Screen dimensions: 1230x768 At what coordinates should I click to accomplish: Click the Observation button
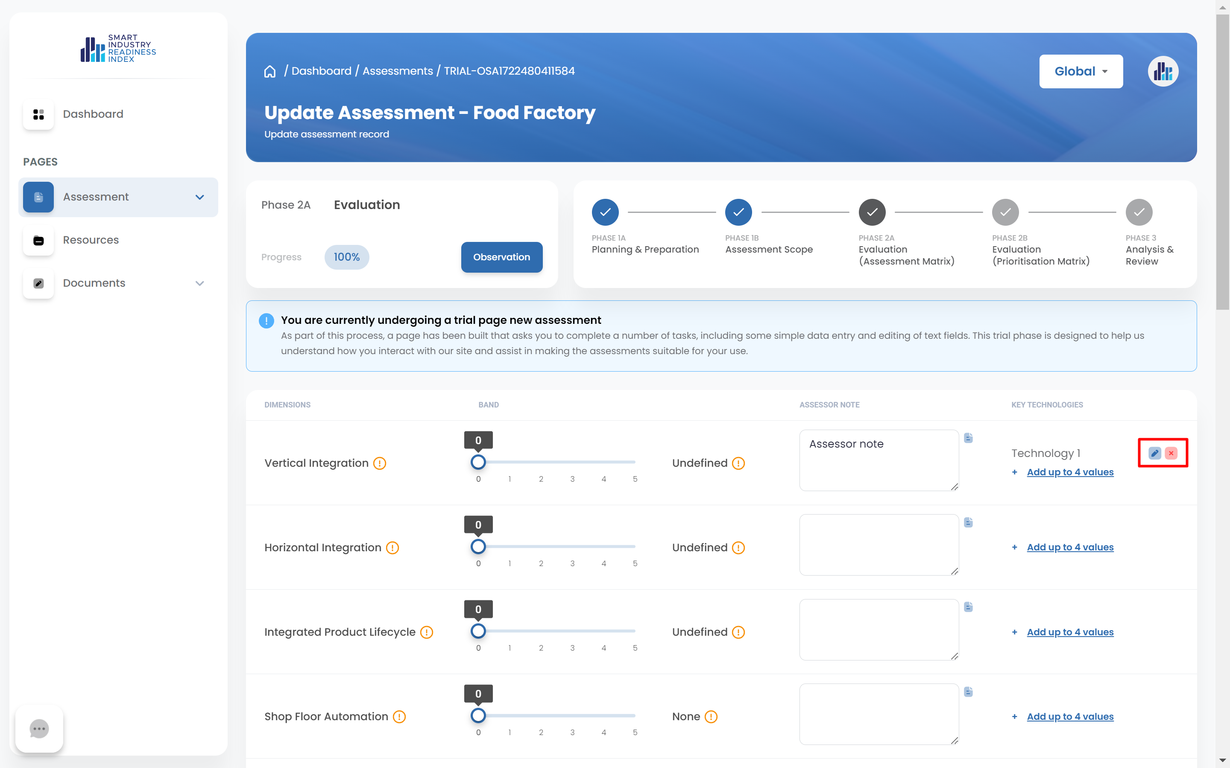point(501,257)
